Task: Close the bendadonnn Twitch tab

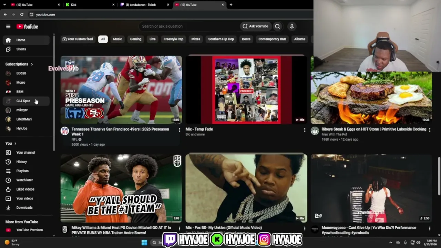Action: pos(168,5)
